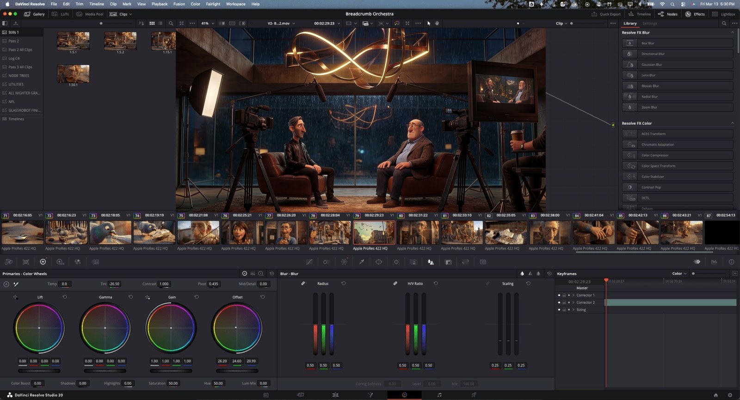
Task: Open the node editor Clip dropdown
Action: coord(561,23)
